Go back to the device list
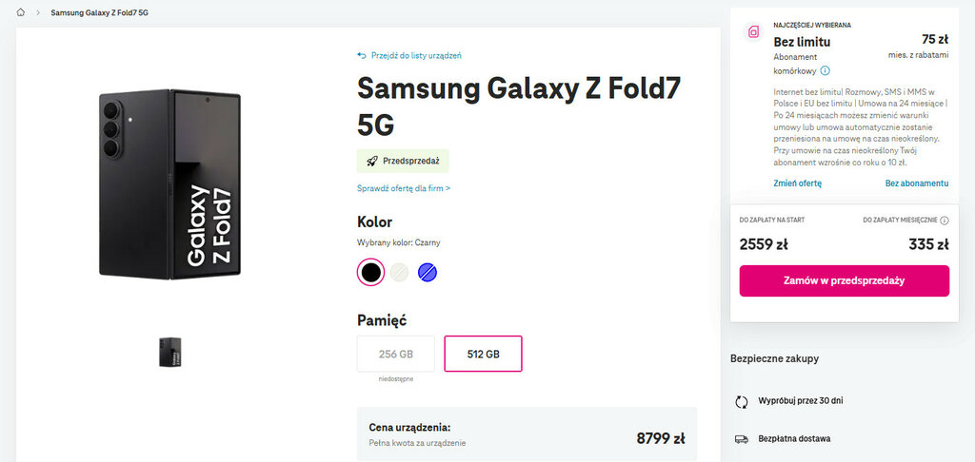975x462 pixels. tap(416, 56)
